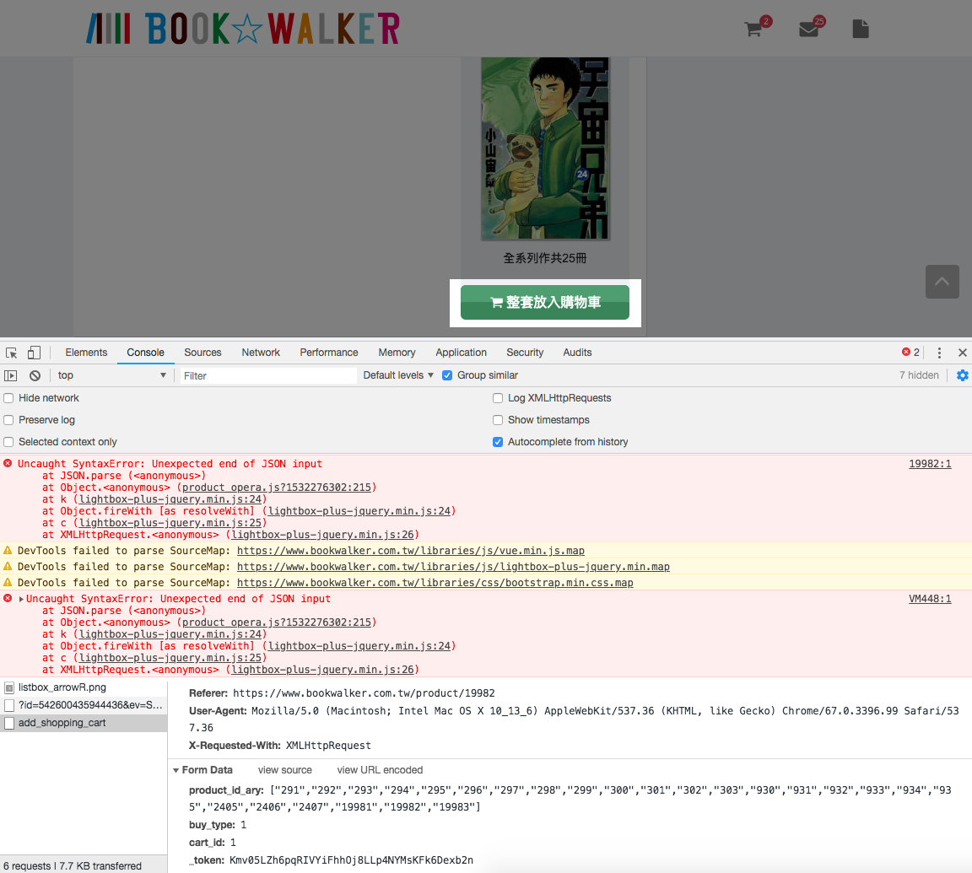Open the top context dropdown
Screen dimensions: 972x873
(x=111, y=375)
